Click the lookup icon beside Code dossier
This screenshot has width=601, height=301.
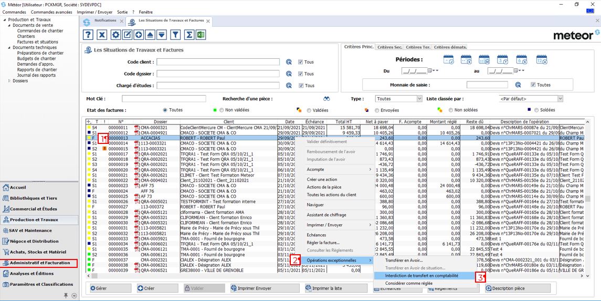point(289,74)
